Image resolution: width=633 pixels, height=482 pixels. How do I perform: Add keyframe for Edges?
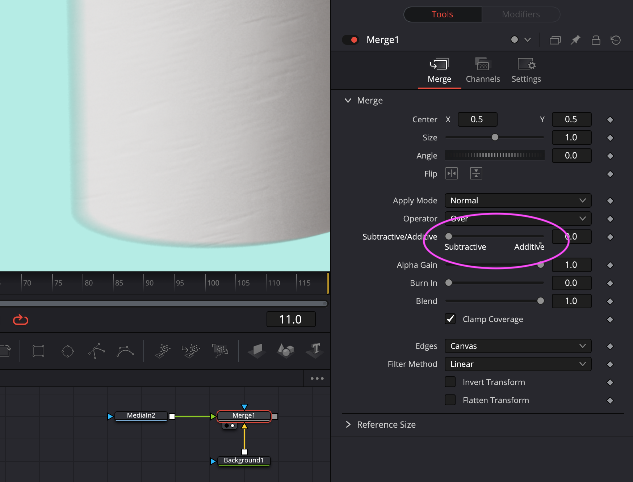[x=610, y=346]
